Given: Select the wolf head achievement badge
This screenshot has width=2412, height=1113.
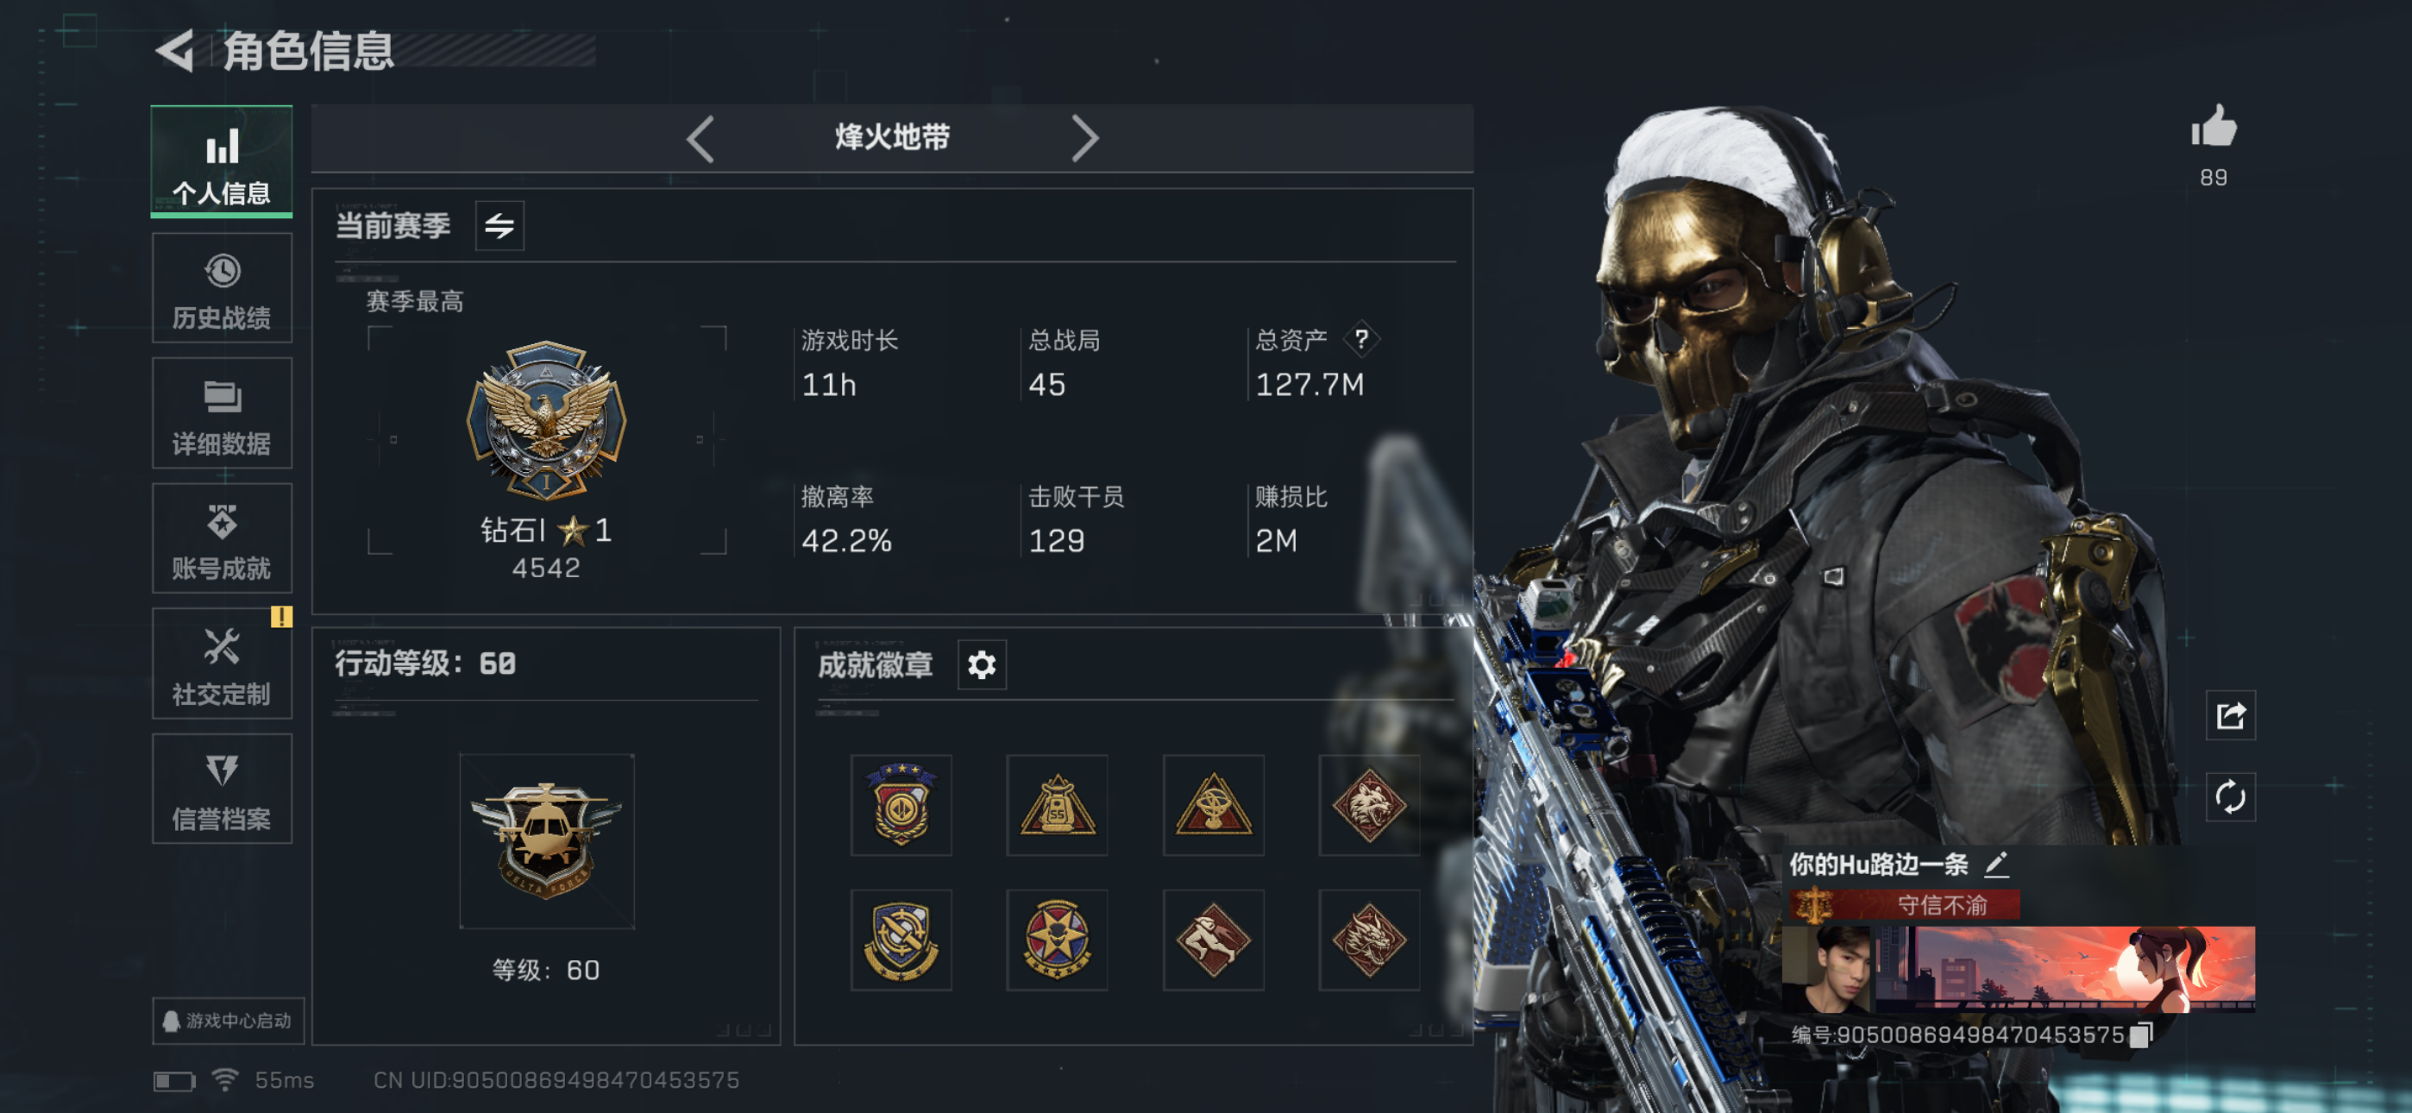Looking at the screenshot, I should point(1369,805).
